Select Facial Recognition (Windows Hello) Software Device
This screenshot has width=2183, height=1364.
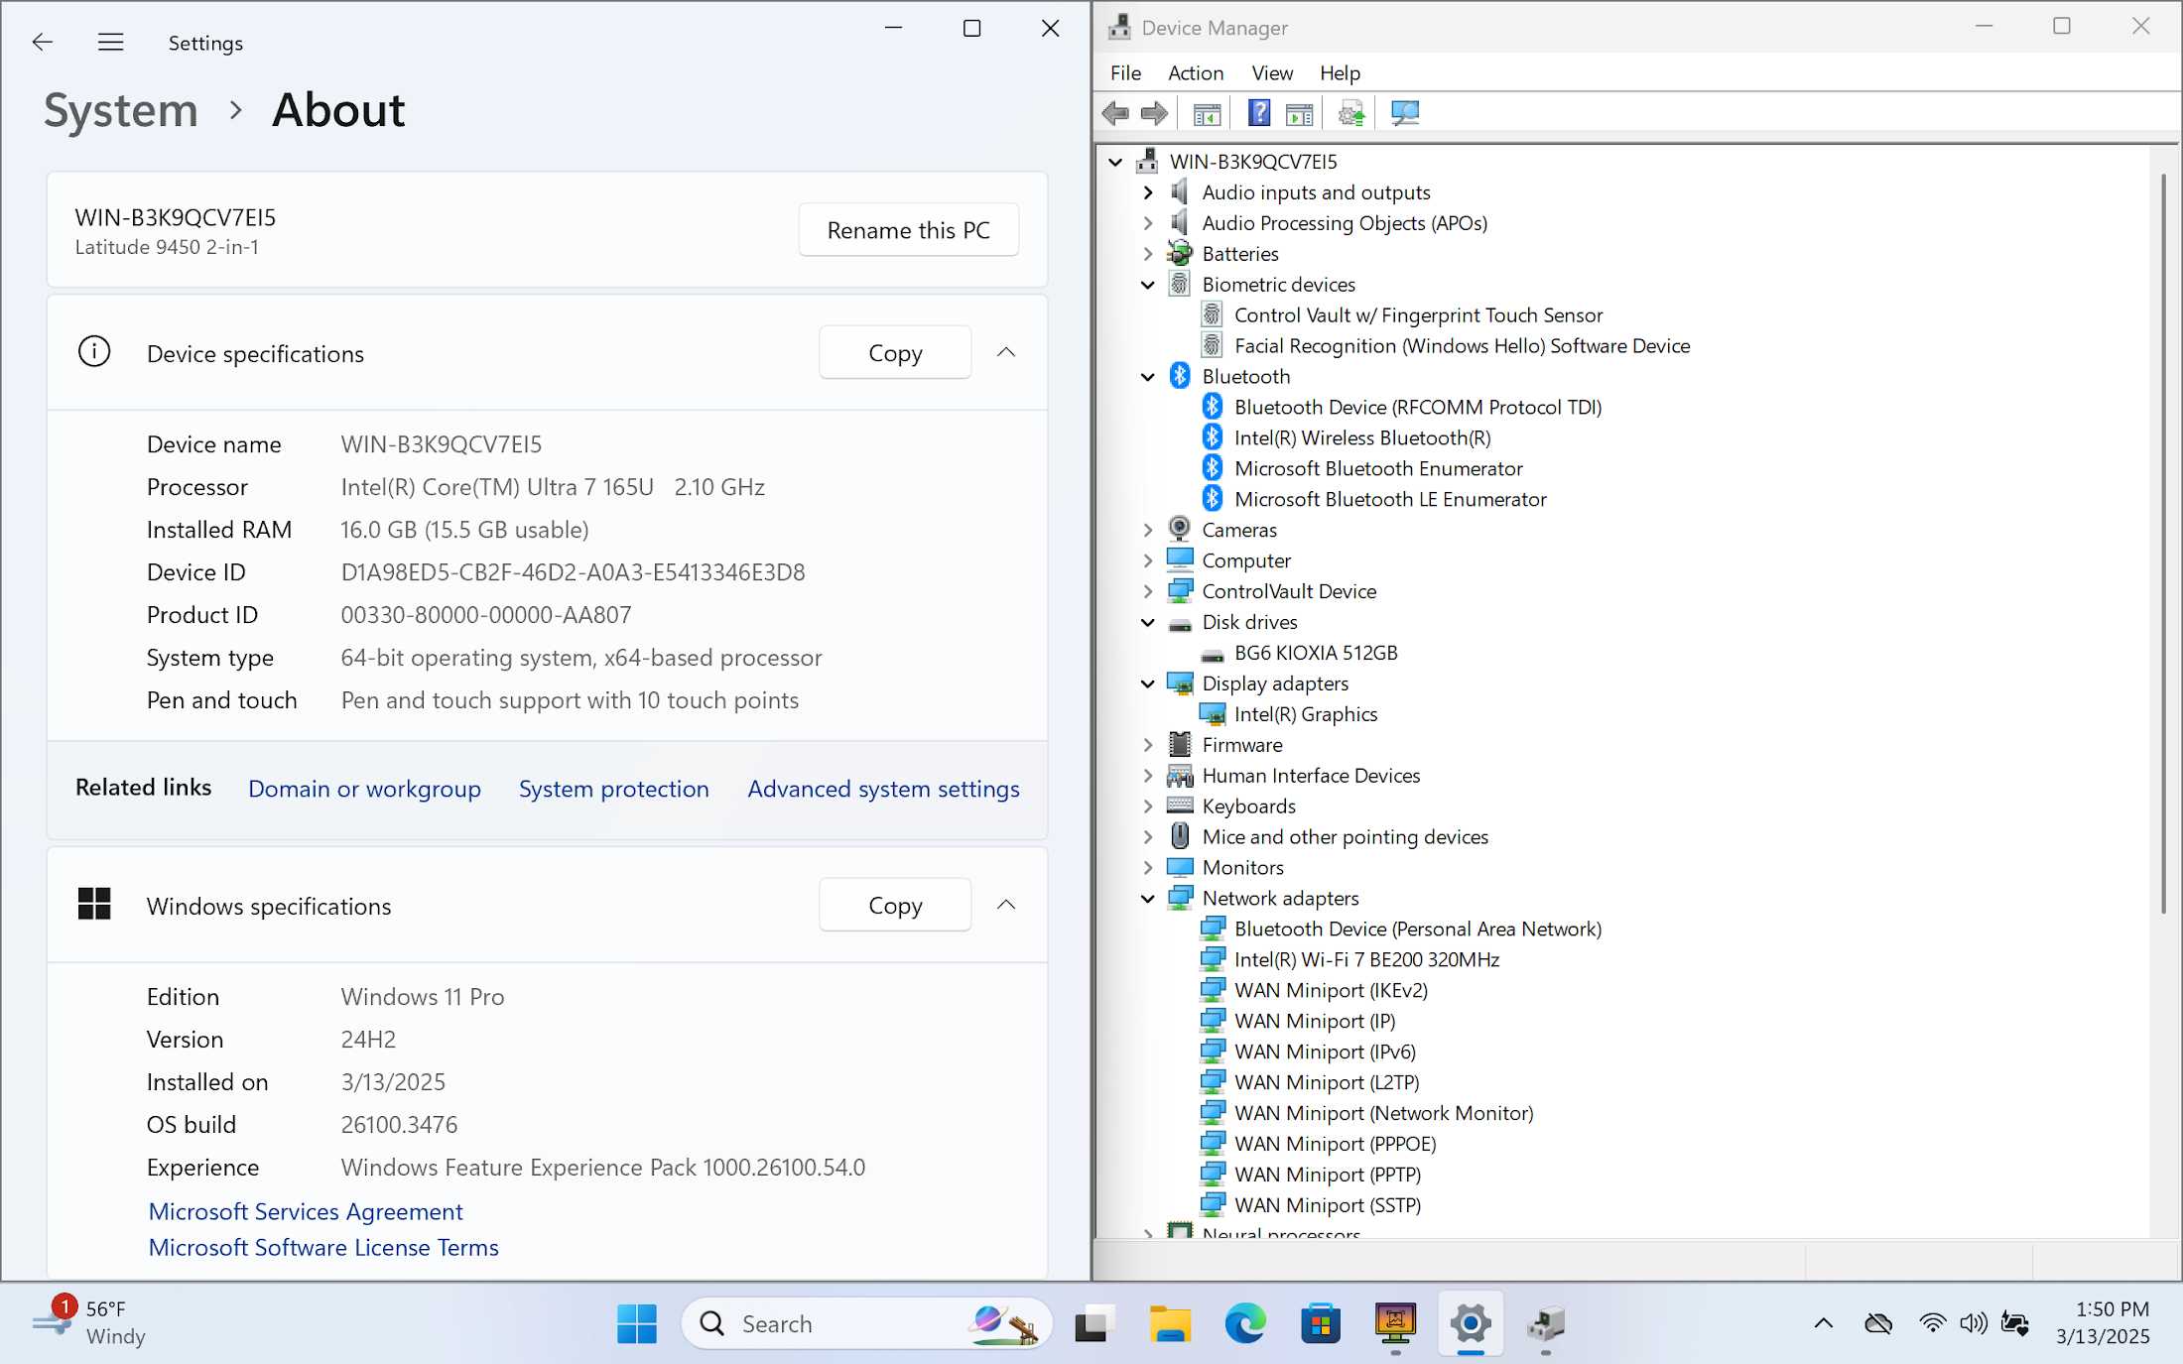pyautogui.click(x=1462, y=346)
